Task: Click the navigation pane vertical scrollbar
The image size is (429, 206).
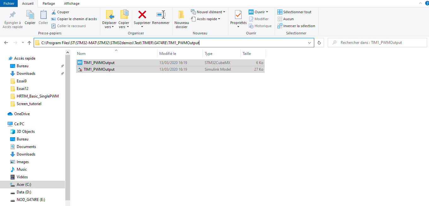Action: pyautogui.click(x=68, y=127)
